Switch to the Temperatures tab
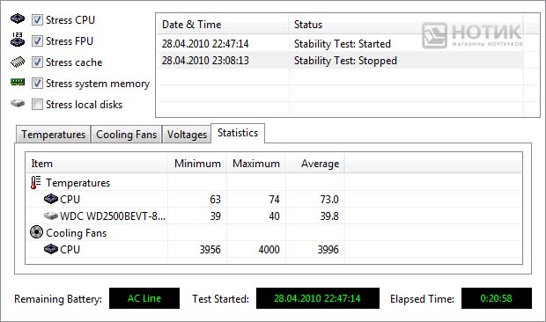546x322 pixels. (53, 135)
